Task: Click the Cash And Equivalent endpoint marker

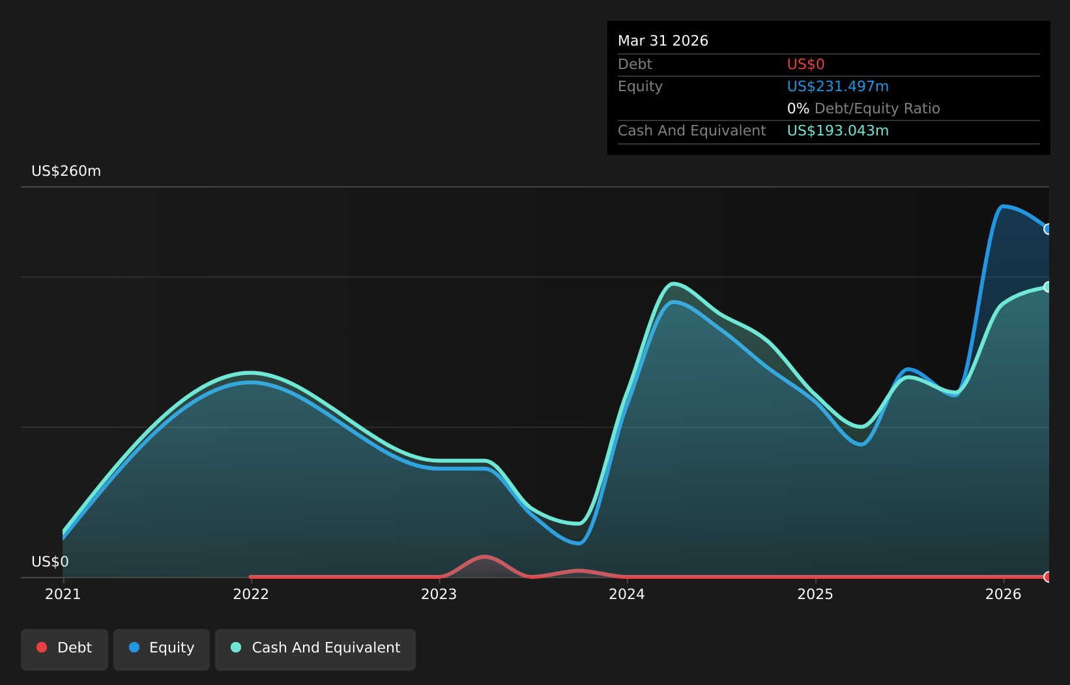Action: click(1048, 287)
